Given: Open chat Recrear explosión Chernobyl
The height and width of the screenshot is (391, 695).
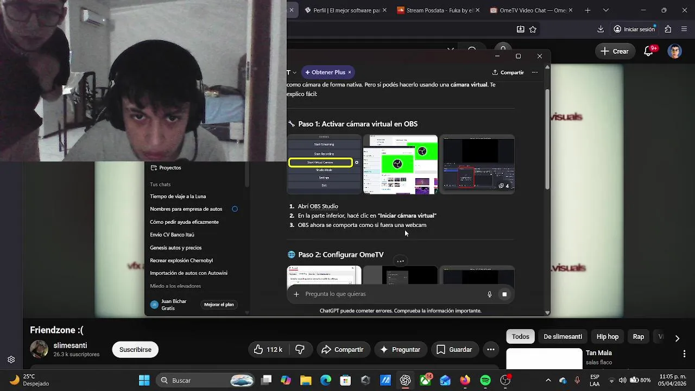Looking at the screenshot, I should tap(181, 260).
